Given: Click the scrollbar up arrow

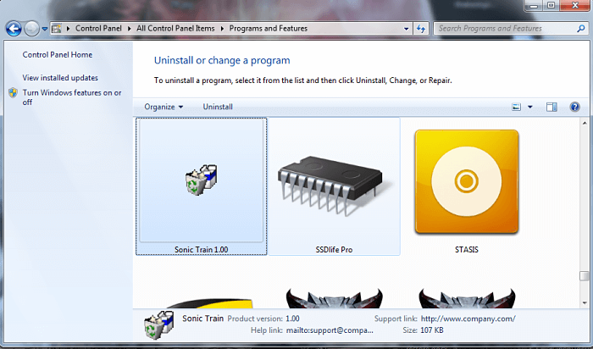Looking at the screenshot, I should pyautogui.click(x=585, y=123).
